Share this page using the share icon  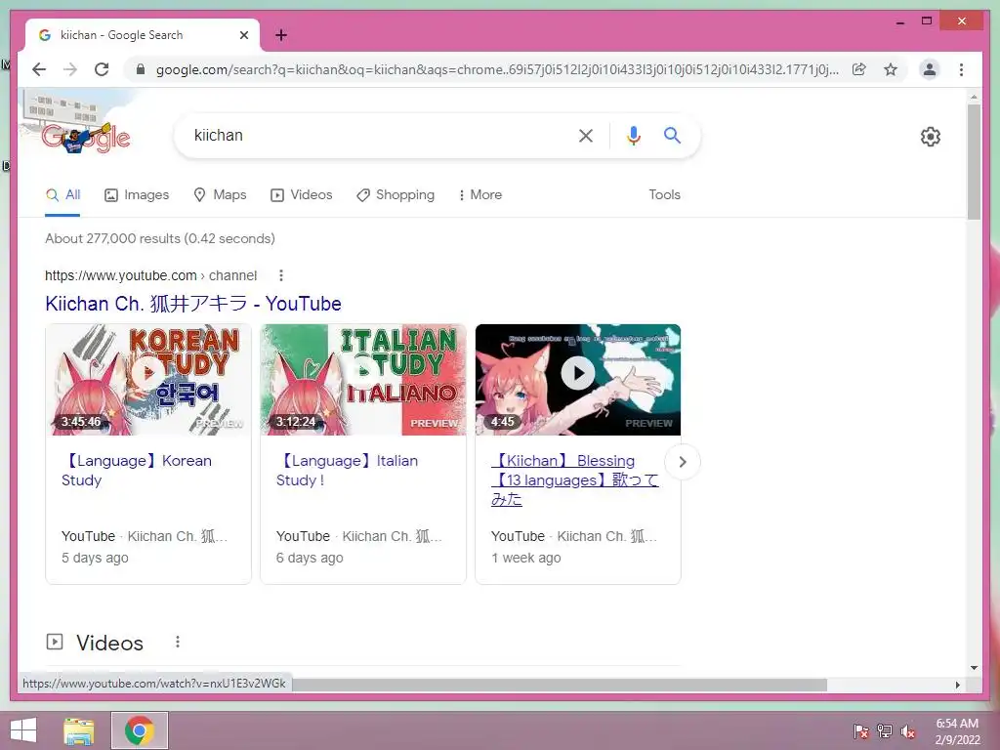859,69
